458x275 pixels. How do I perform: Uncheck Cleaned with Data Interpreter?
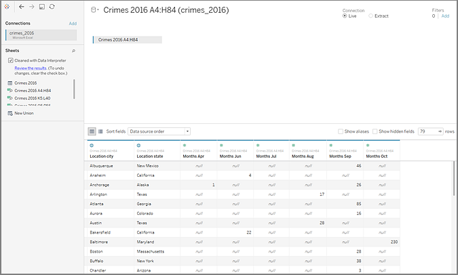click(x=10, y=61)
